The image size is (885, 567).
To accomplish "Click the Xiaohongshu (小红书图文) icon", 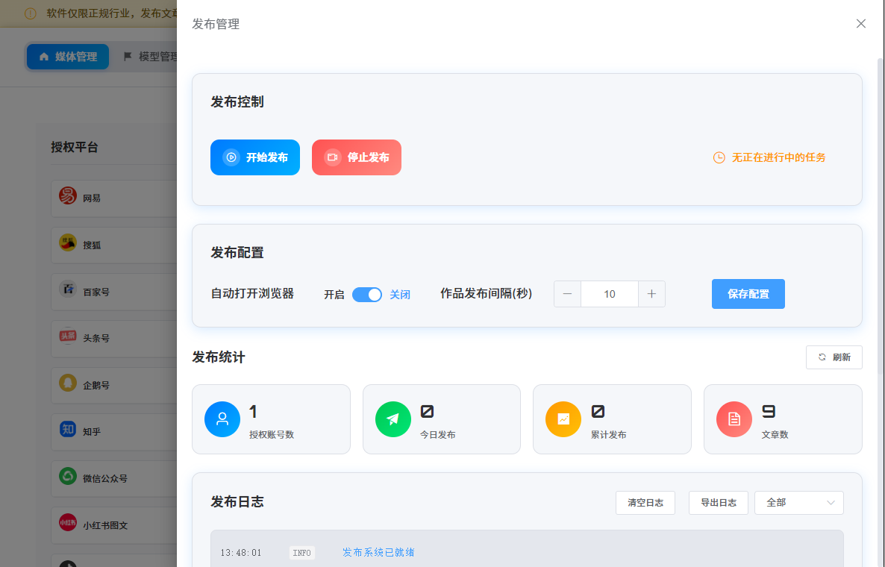I will click(x=68, y=523).
